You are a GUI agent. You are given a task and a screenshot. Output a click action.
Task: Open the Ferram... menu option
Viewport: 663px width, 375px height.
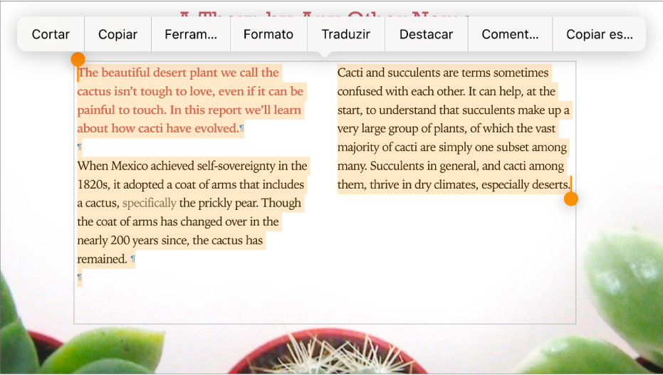(x=191, y=34)
